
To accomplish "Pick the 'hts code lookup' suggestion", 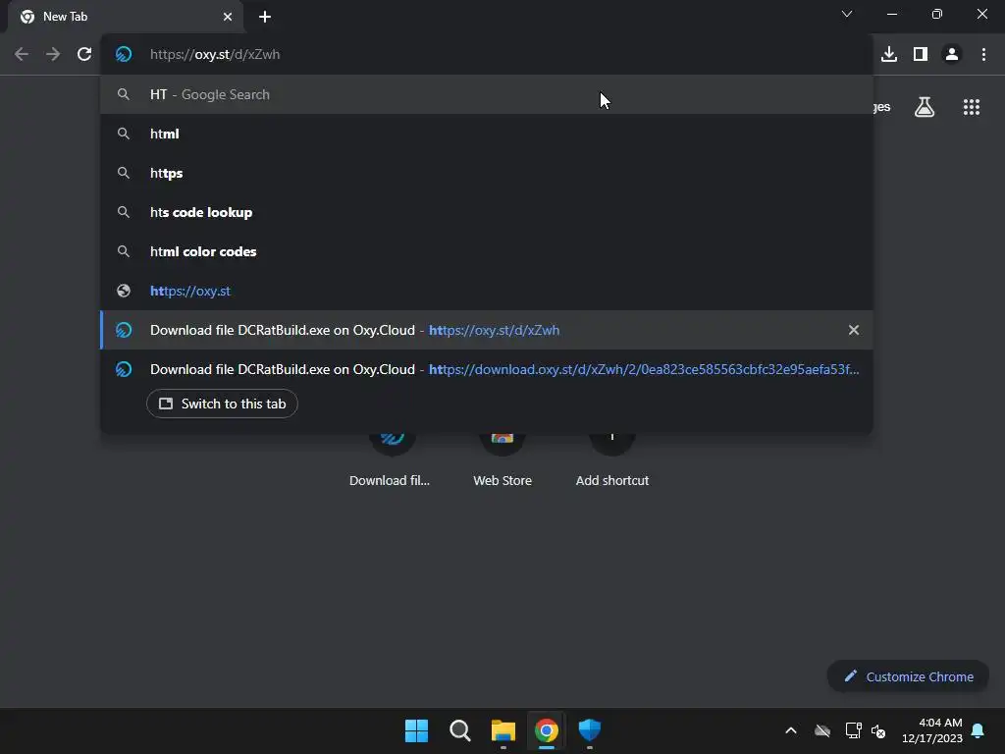I will pos(487,212).
